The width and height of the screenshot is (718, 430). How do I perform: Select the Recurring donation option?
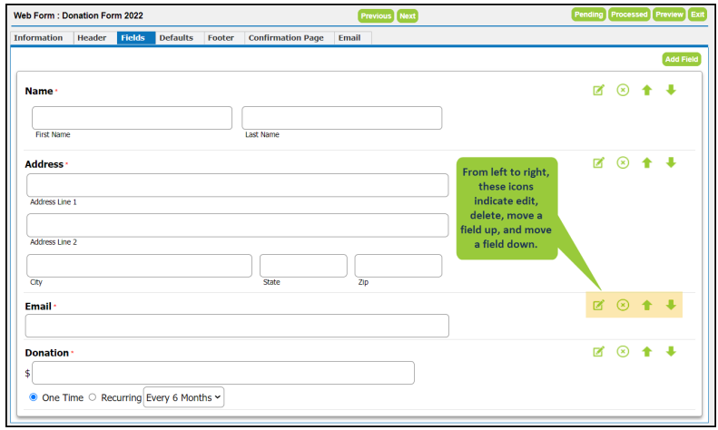tap(93, 397)
